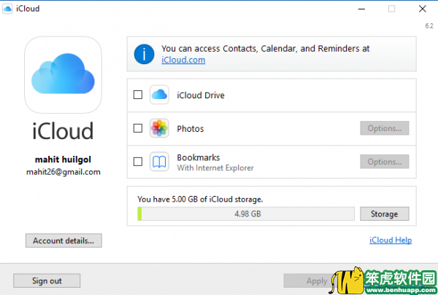Click the mahit26@gmail.com email text
Viewport: 438px width, 295px height.
coord(64,172)
